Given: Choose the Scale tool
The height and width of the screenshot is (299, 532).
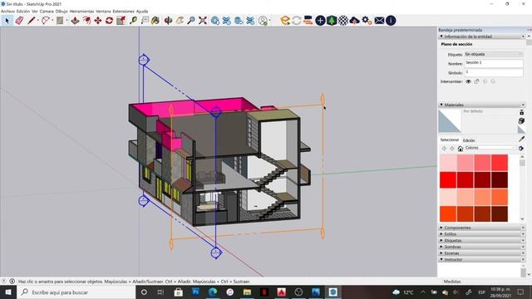Looking at the screenshot, I should point(121,21).
